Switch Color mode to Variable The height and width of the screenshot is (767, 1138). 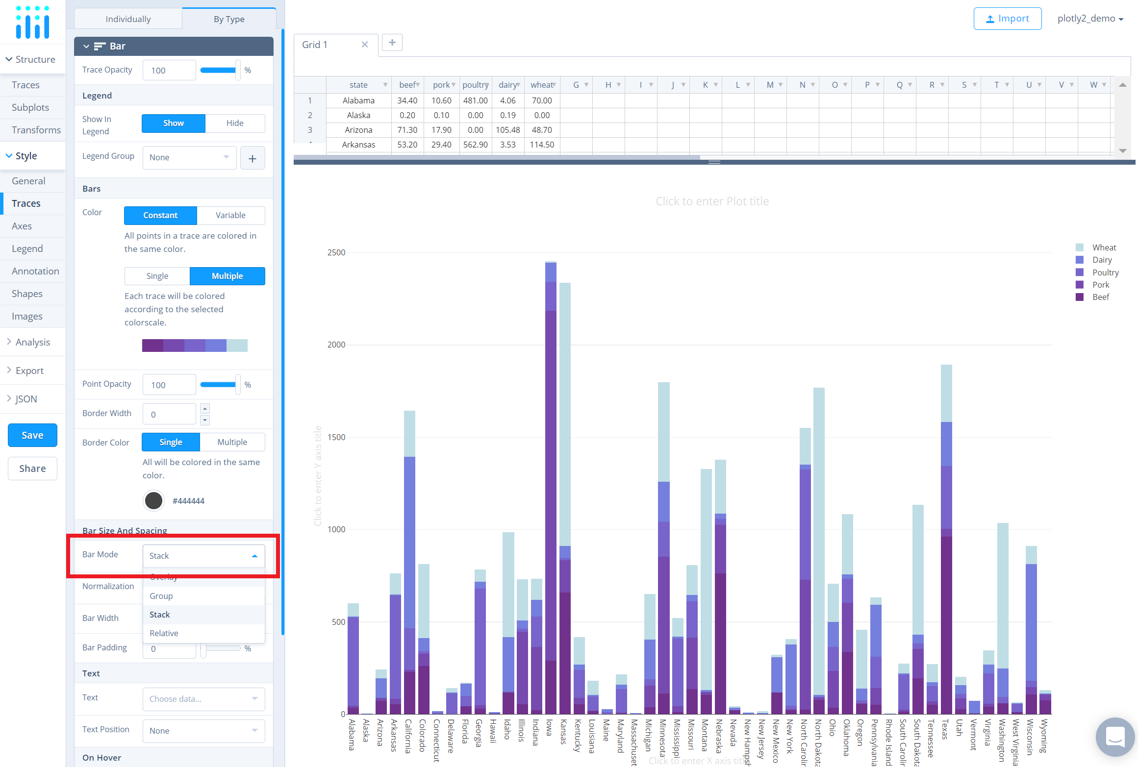(230, 215)
